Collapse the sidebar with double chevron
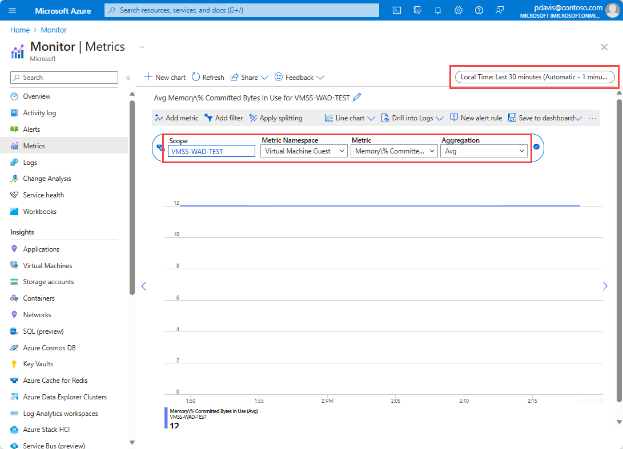Image resolution: width=623 pixels, height=449 pixels. click(128, 78)
